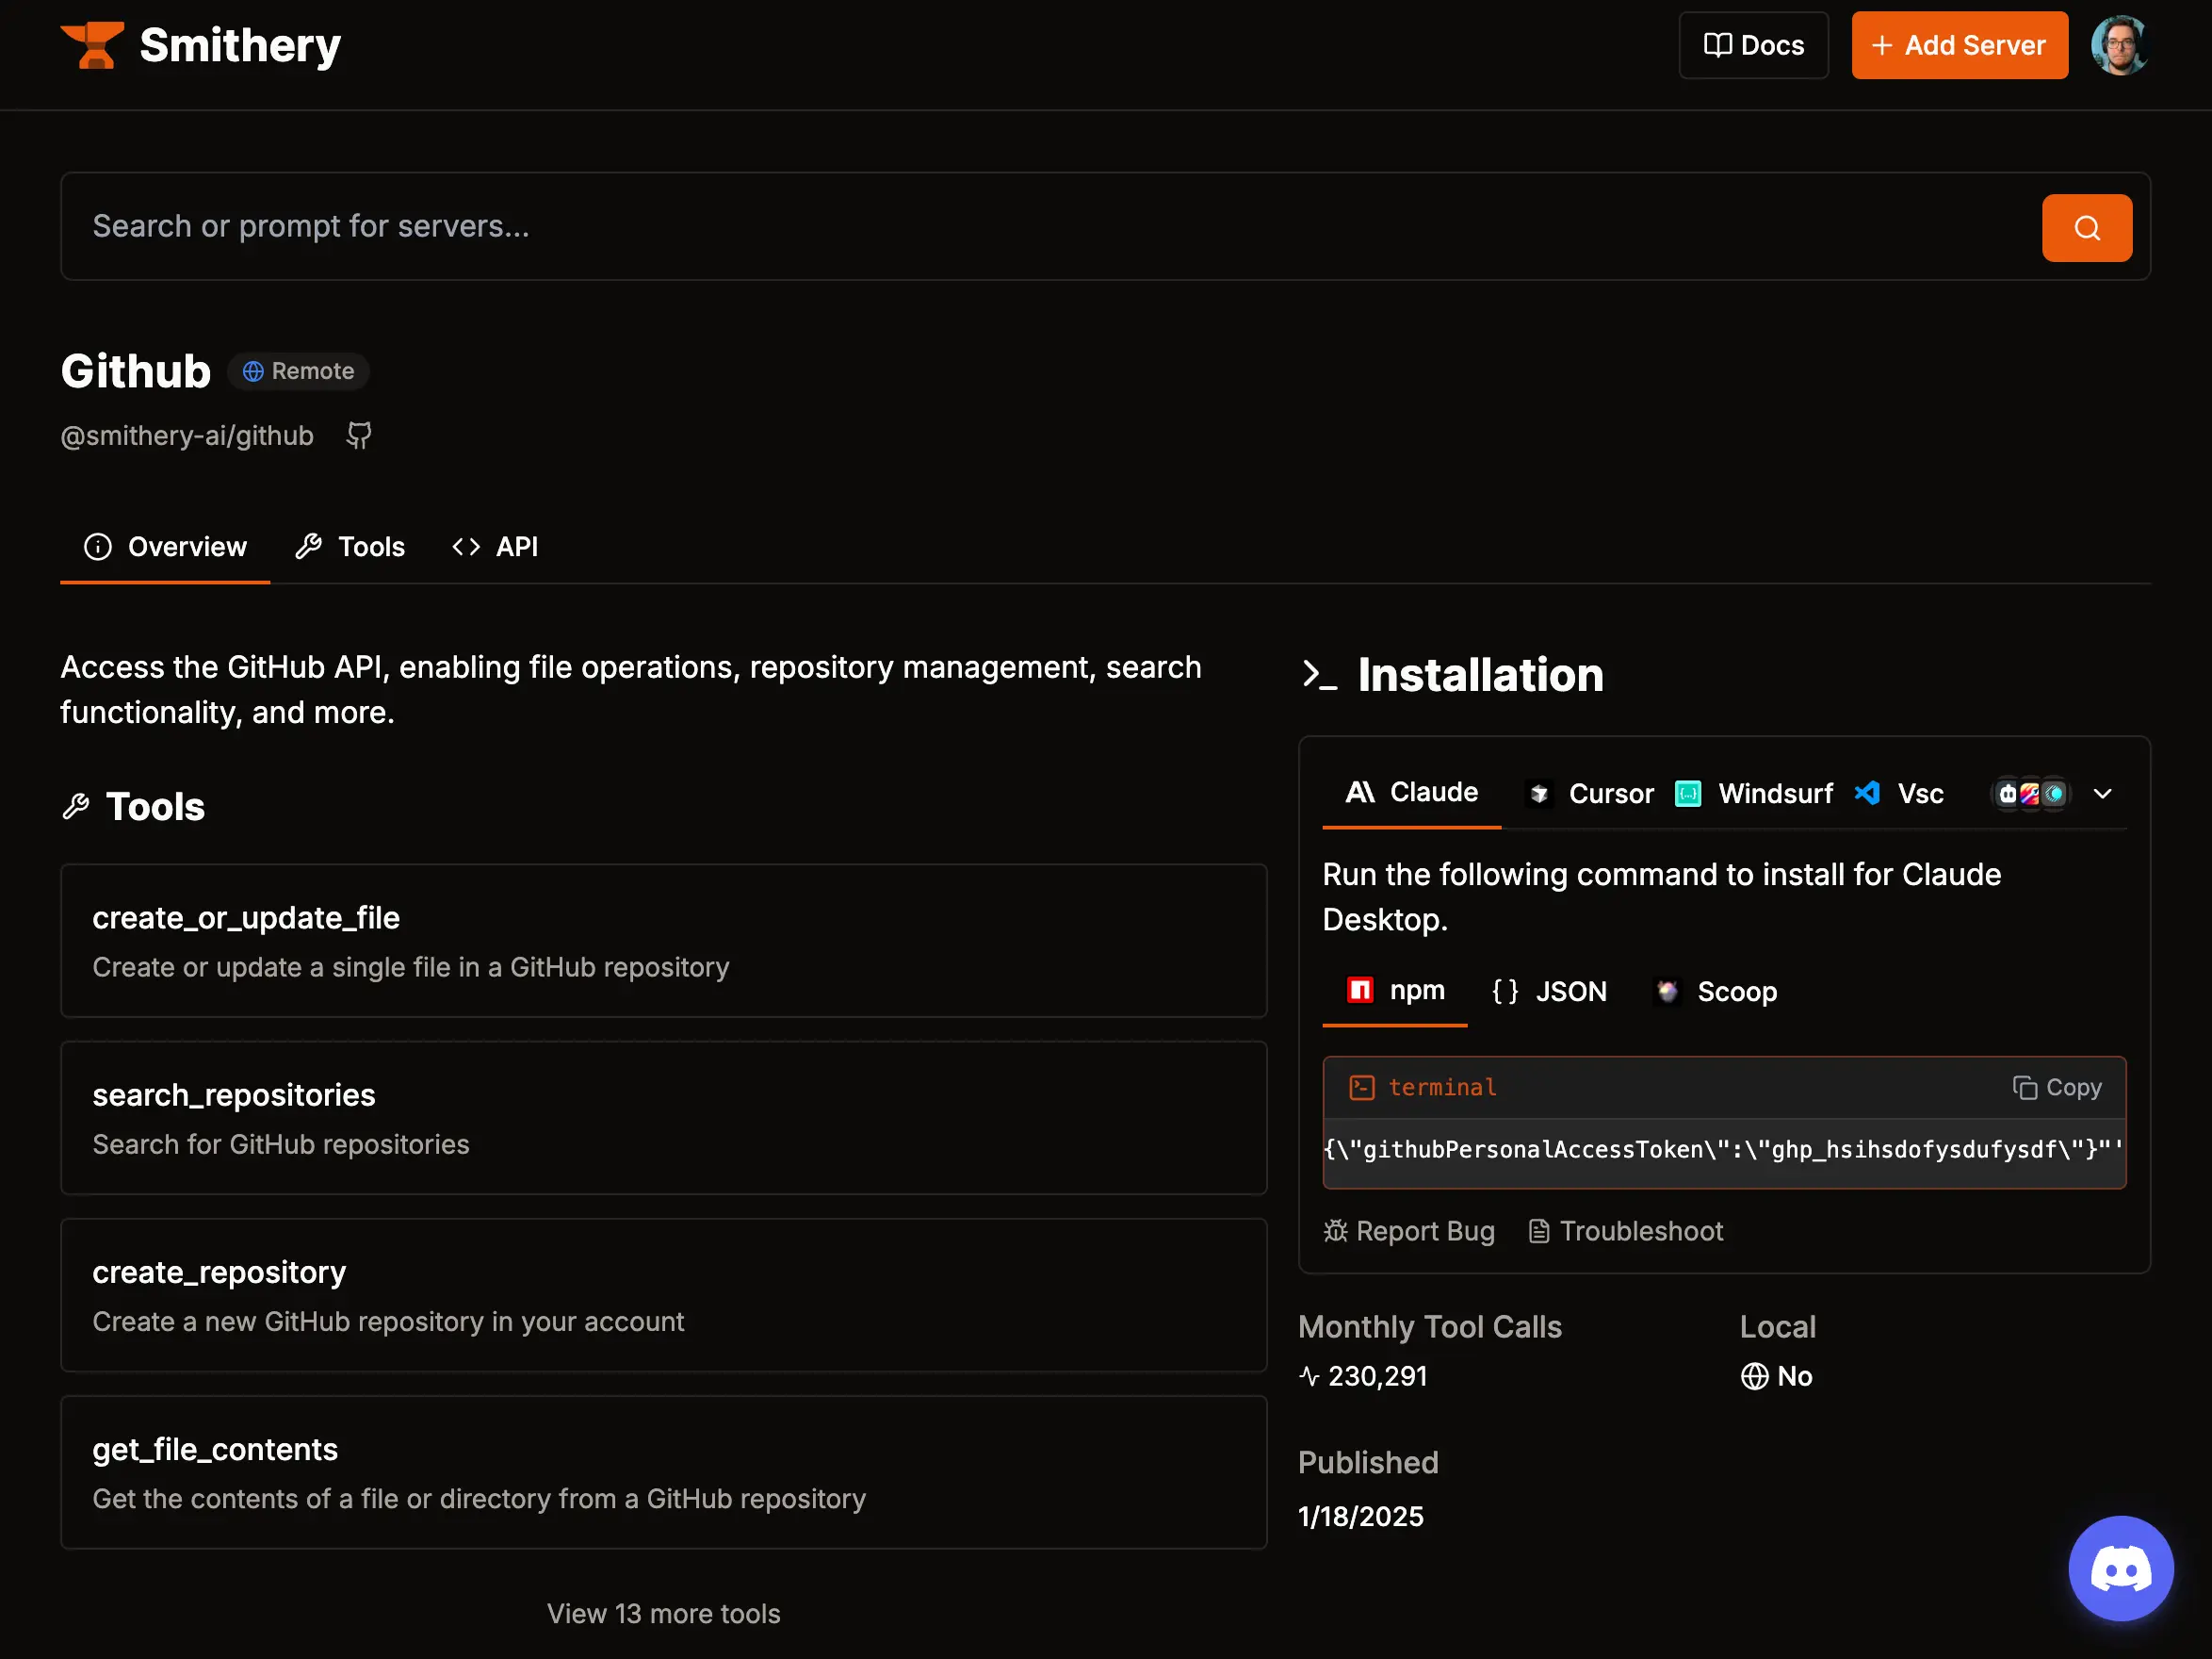Click the @smithery-ai/github handle text
Viewport: 2212px width, 1659px height.
click(x=187, y=435)
